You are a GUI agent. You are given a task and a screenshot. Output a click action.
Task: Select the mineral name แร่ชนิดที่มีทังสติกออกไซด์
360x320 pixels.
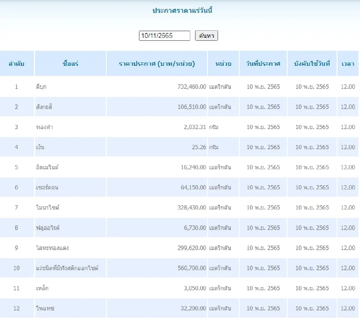[x=67, y=268]
